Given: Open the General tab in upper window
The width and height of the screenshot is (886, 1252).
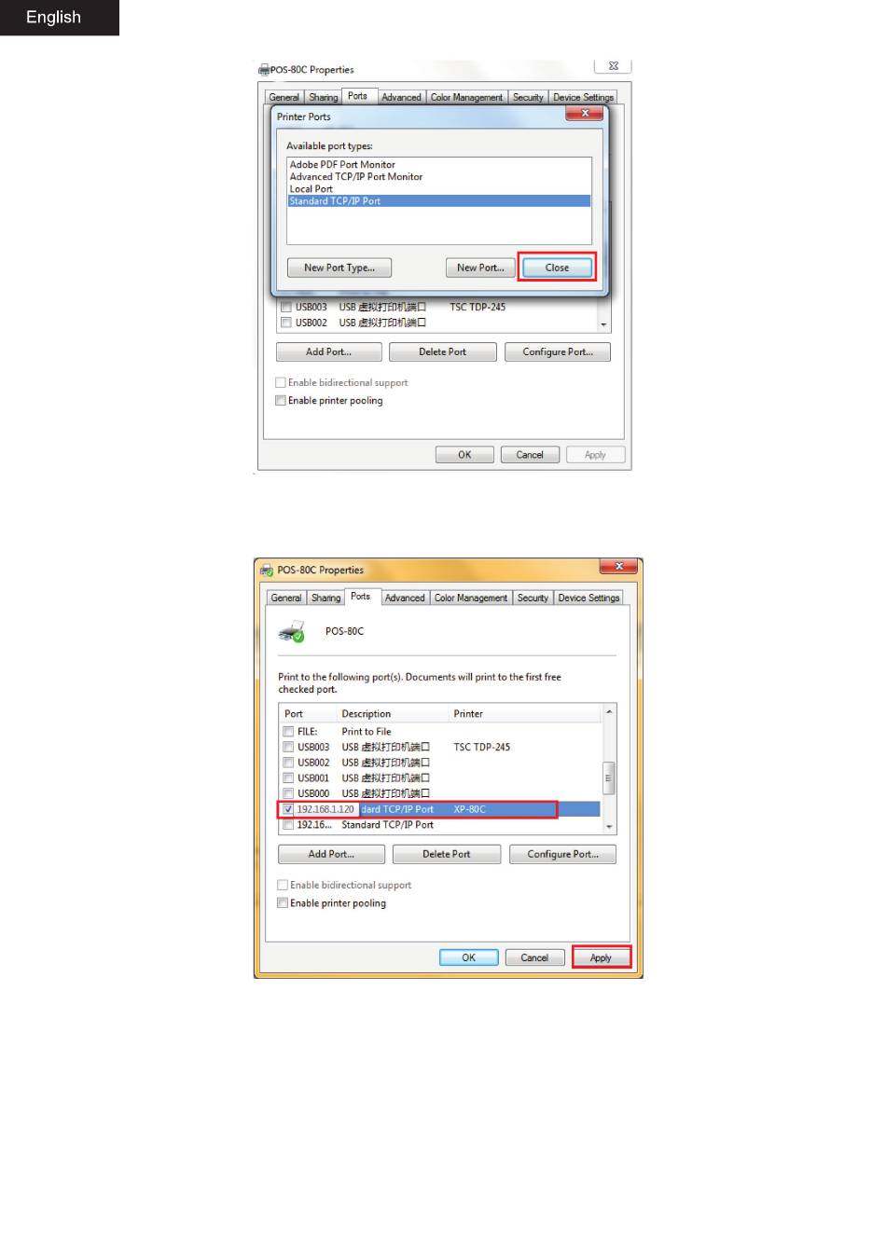Looking at the screenshot, I should coord(284,97).
